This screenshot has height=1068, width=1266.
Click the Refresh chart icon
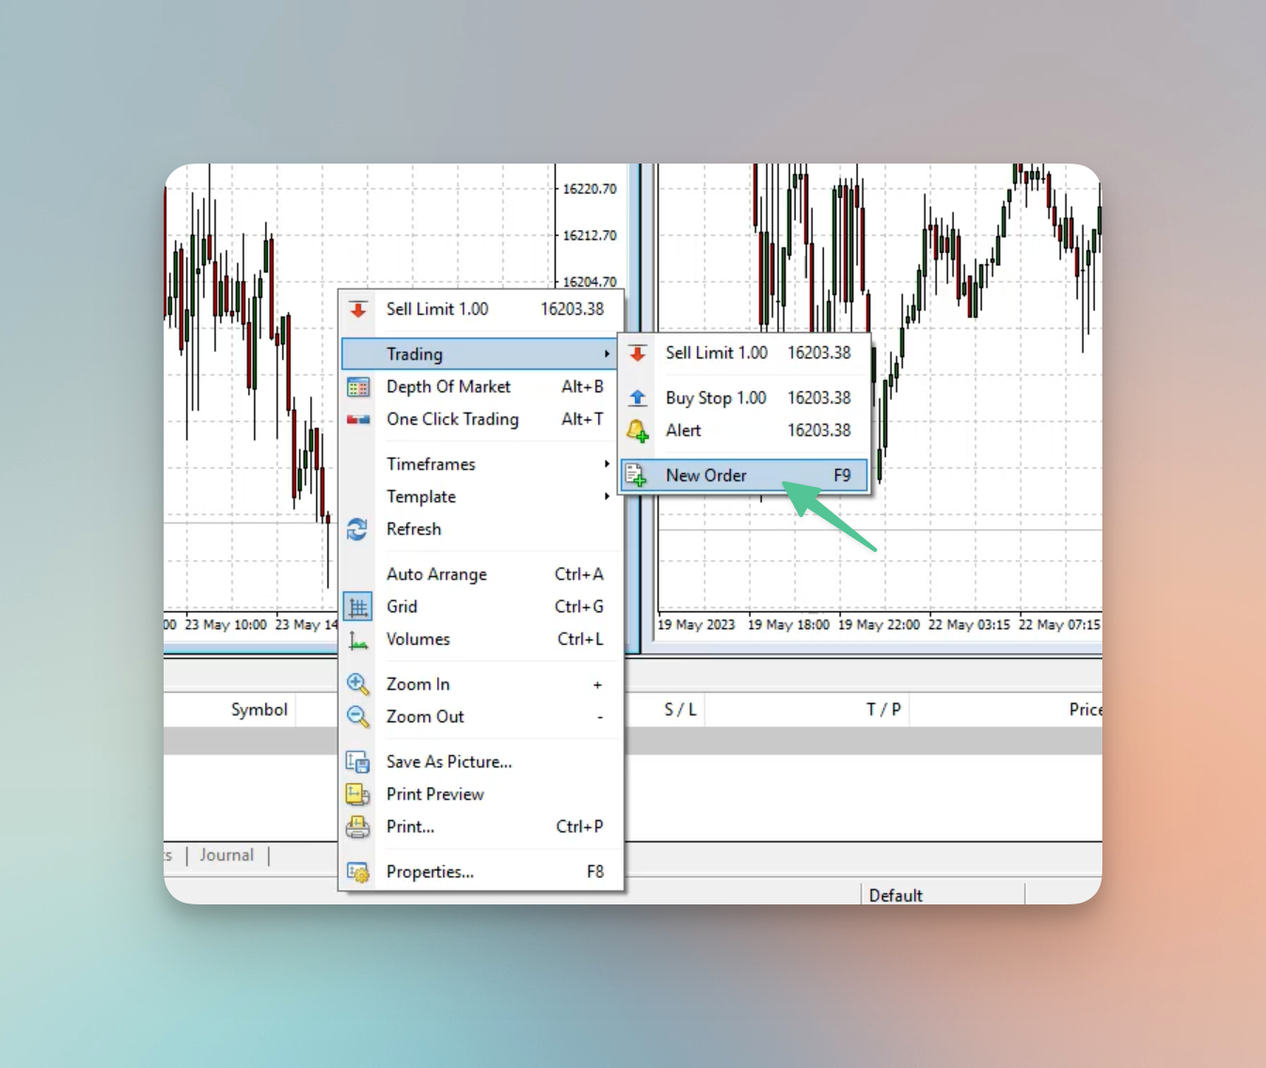click(x=357, y=529)
